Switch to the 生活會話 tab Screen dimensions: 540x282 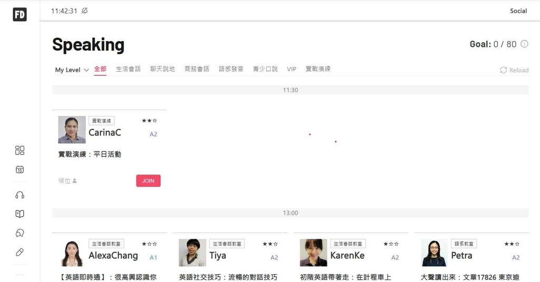tap(128, 69)
